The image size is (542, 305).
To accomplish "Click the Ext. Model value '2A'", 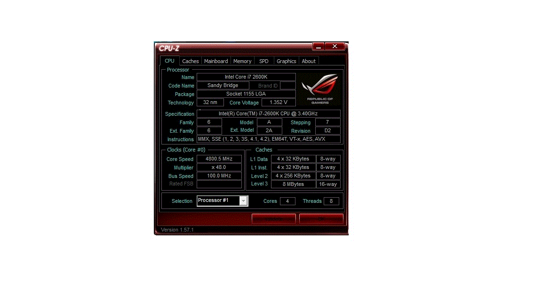I will 270,130.
